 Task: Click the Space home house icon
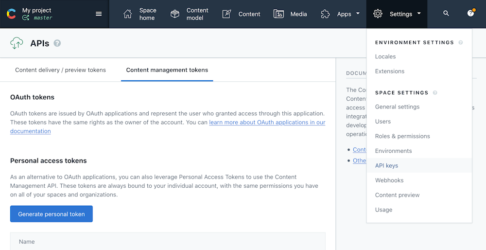pos(128,14)
